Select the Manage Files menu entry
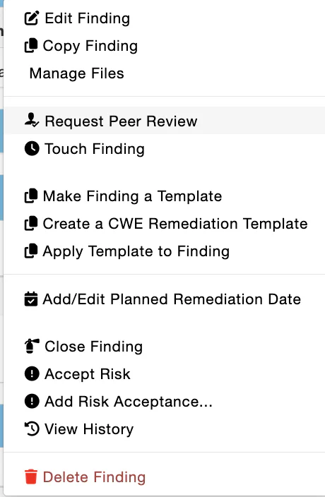Viewport: 325px width, 497px height. 77,73
